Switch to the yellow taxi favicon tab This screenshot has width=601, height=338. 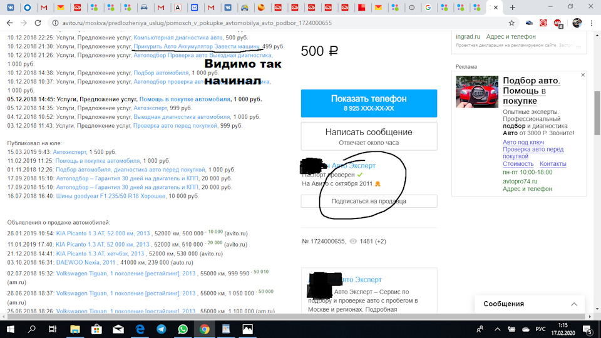pyautogui.click(x=245, y=8)
